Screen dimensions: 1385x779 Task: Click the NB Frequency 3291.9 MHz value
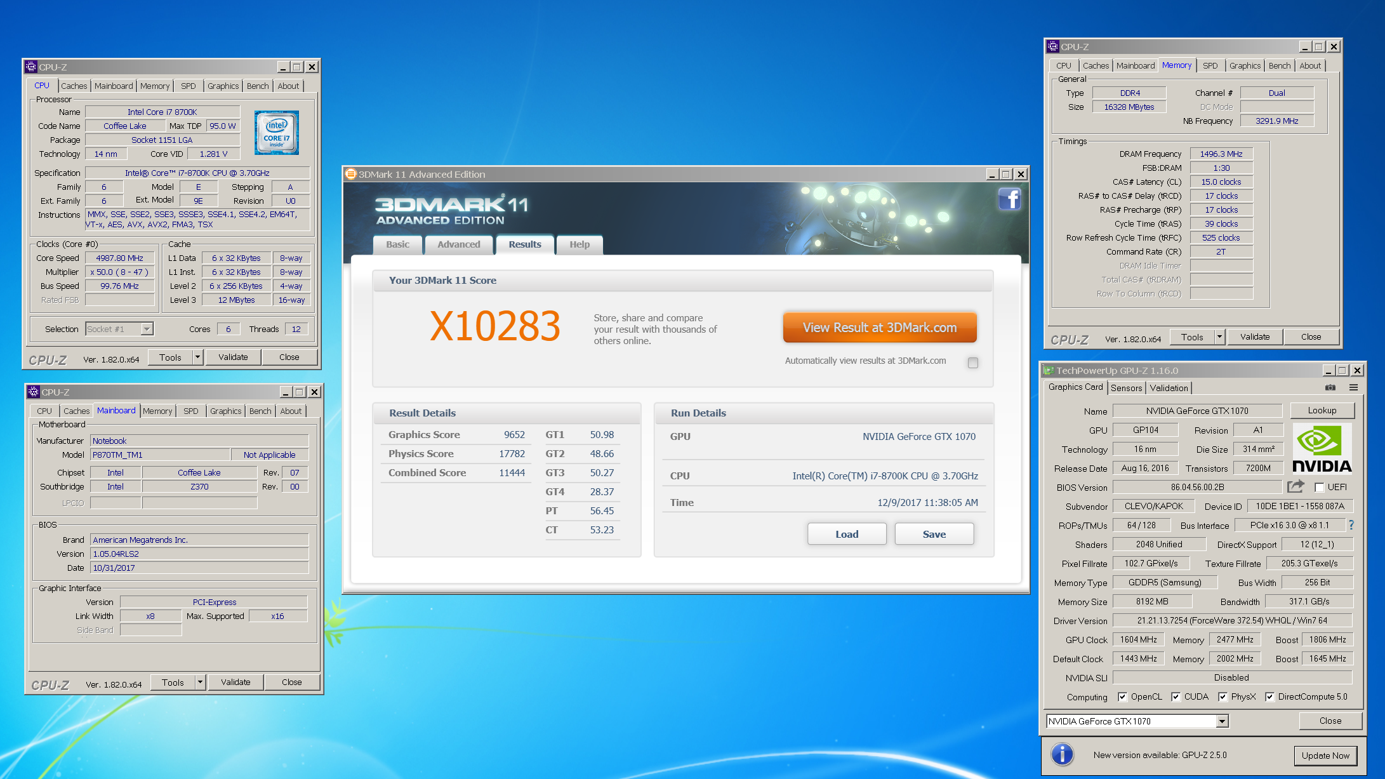(x=1276, y=121)
